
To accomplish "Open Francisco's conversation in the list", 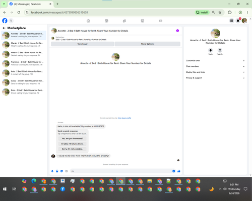I will point(24,63).
